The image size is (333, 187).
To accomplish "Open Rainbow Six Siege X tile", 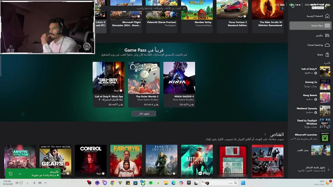I will tap(268, 161).
